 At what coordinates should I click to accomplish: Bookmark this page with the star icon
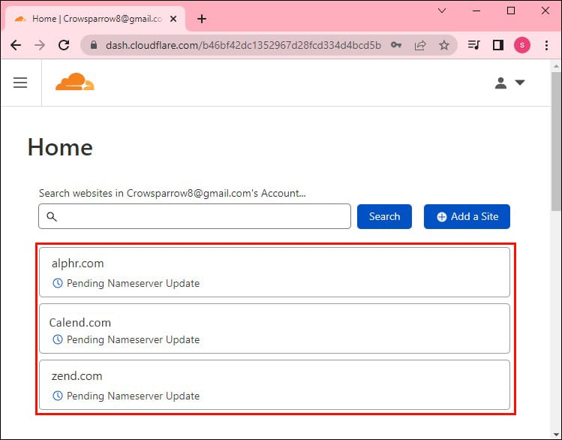point(443,45)
